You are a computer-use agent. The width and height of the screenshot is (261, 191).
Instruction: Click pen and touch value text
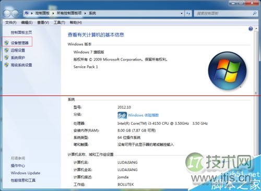click(x=146, y=145)
